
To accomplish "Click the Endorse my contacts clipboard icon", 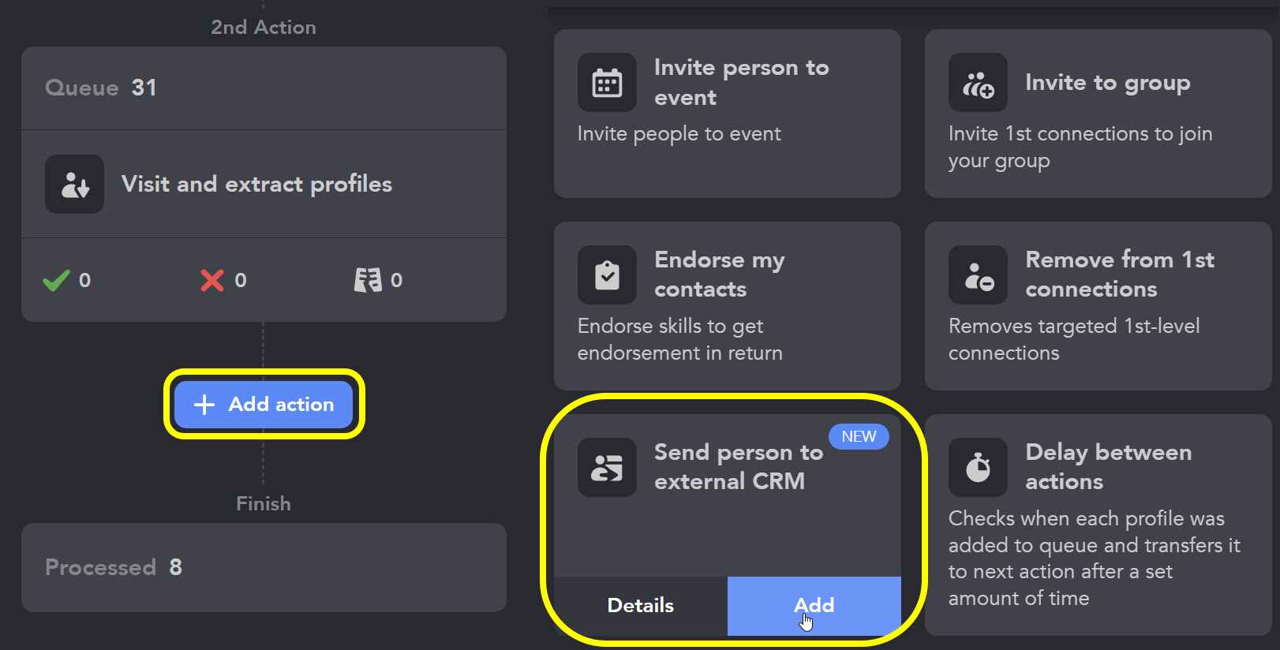I will [607, 275].
